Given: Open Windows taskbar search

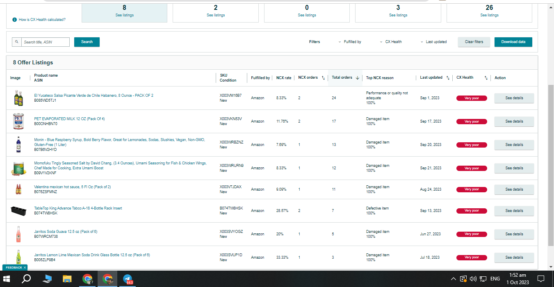Looking at the screenshot, I should point(26,279).
